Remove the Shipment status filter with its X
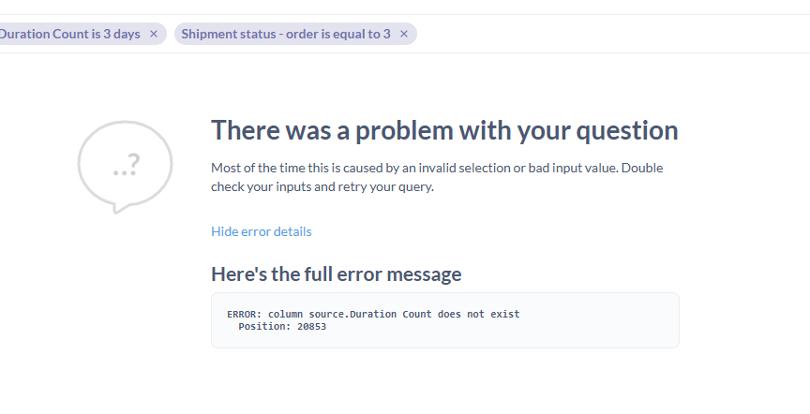This screenshot has width=810, height=414. [404, 34]
